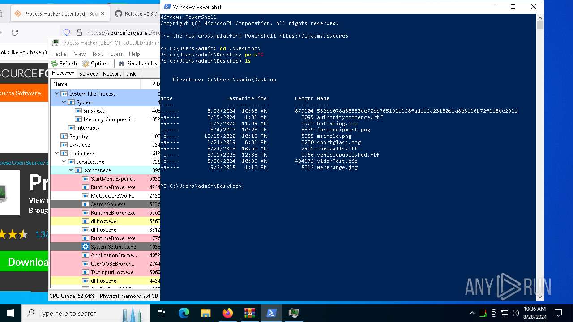
Task: Open Task View on taskbar
Action: [161, 313]
